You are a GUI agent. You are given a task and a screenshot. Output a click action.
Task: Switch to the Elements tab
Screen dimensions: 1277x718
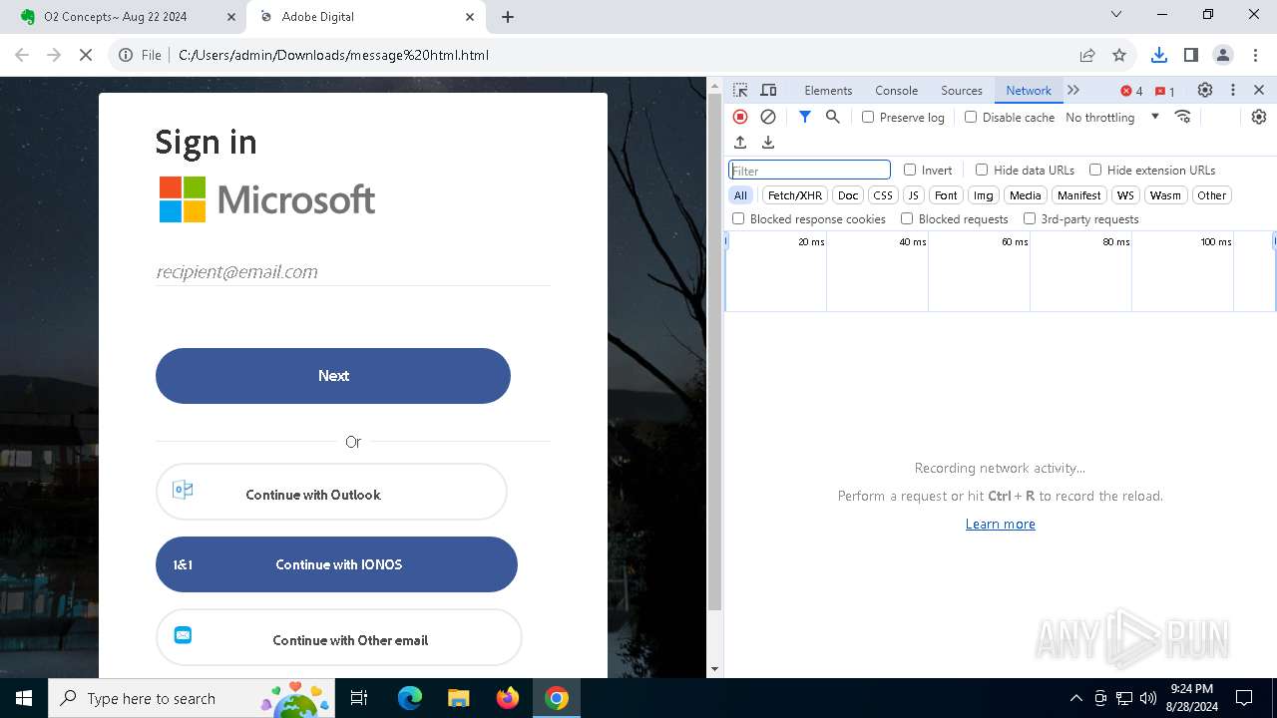828,90
